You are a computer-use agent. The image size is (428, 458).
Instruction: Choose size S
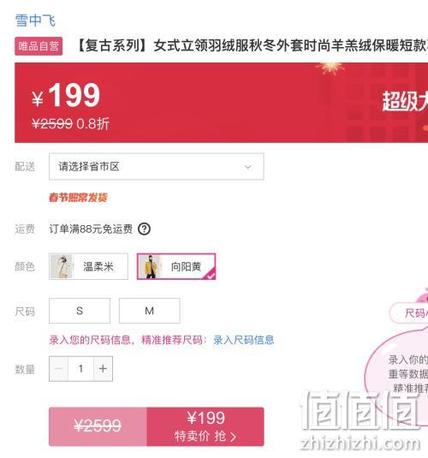click(80, 311)
